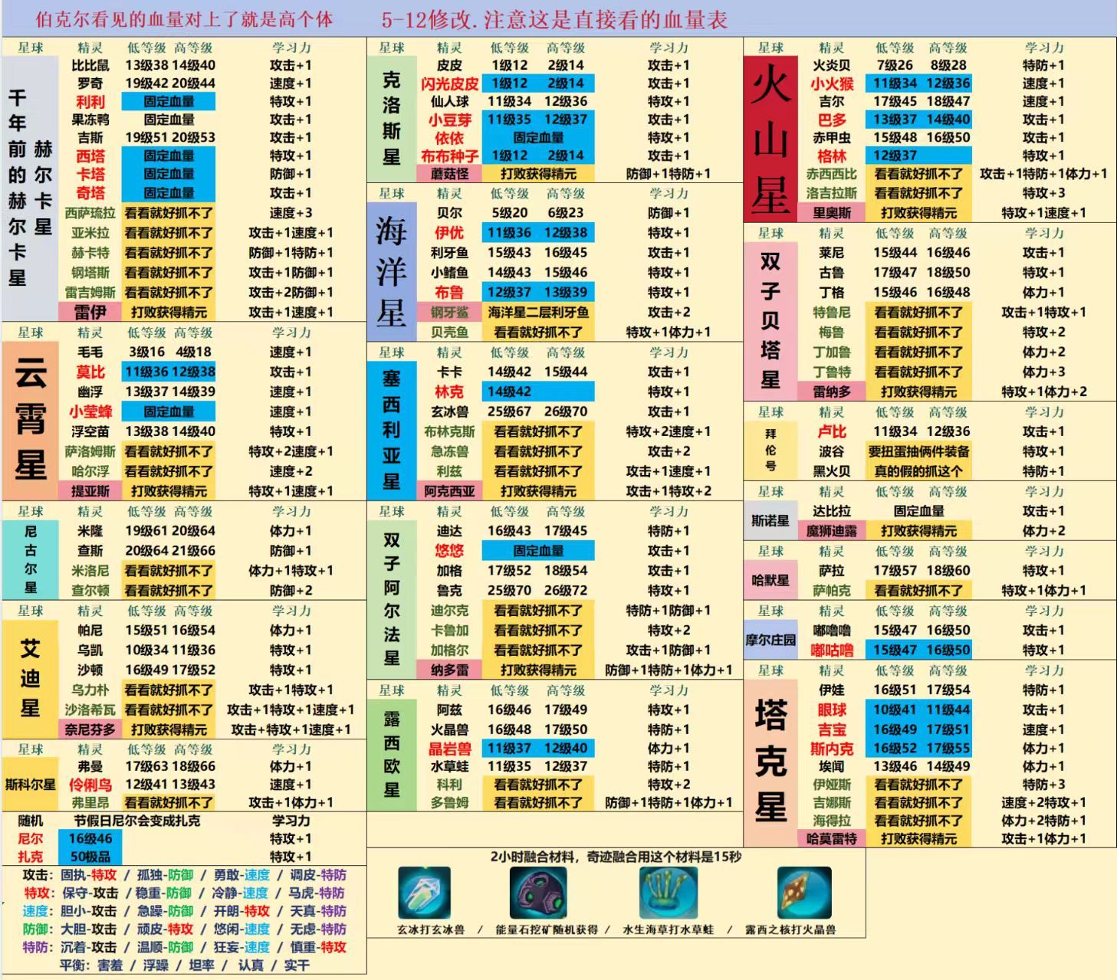Click the 克洛斯星 planet label

(x=392, y=119)
